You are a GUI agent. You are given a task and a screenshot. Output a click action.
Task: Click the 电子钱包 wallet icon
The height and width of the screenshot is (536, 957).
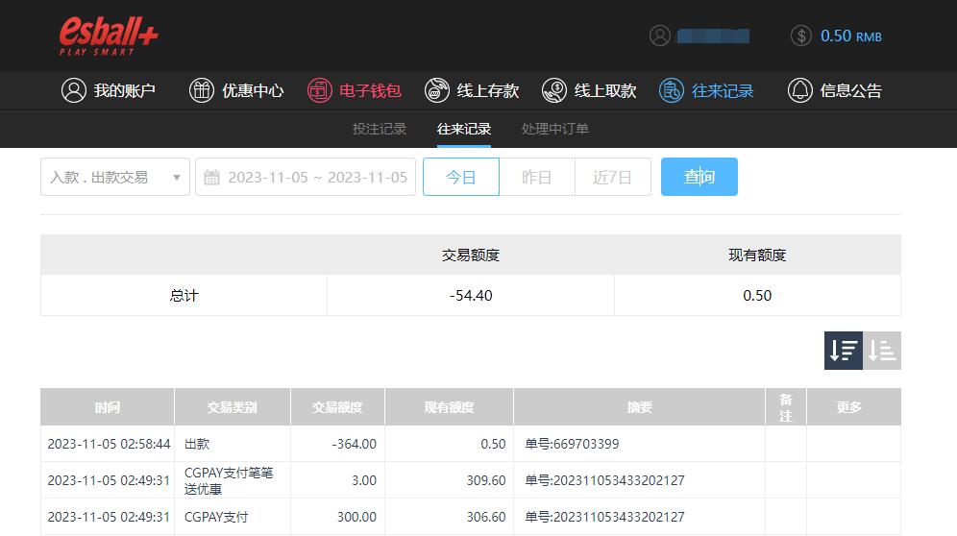tap(319, 90)
